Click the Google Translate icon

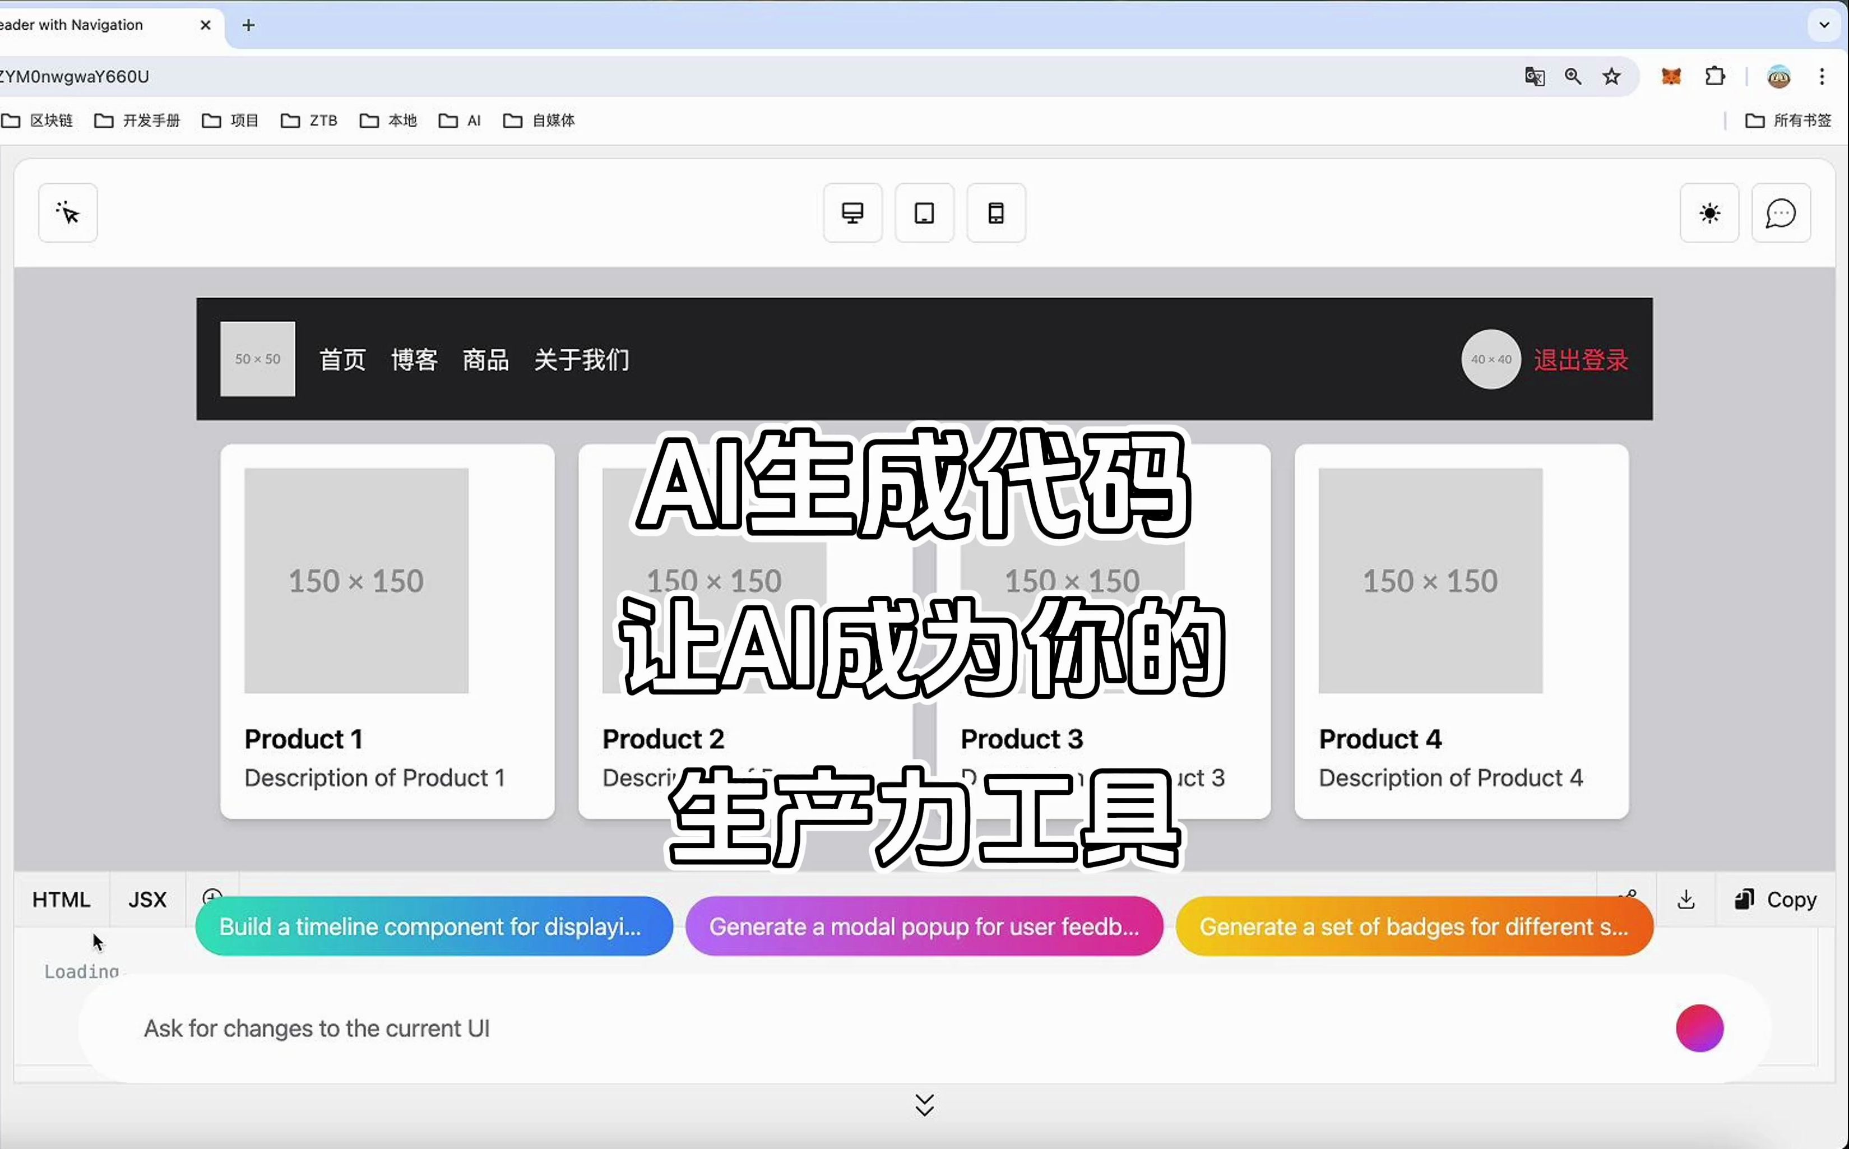1535,76
